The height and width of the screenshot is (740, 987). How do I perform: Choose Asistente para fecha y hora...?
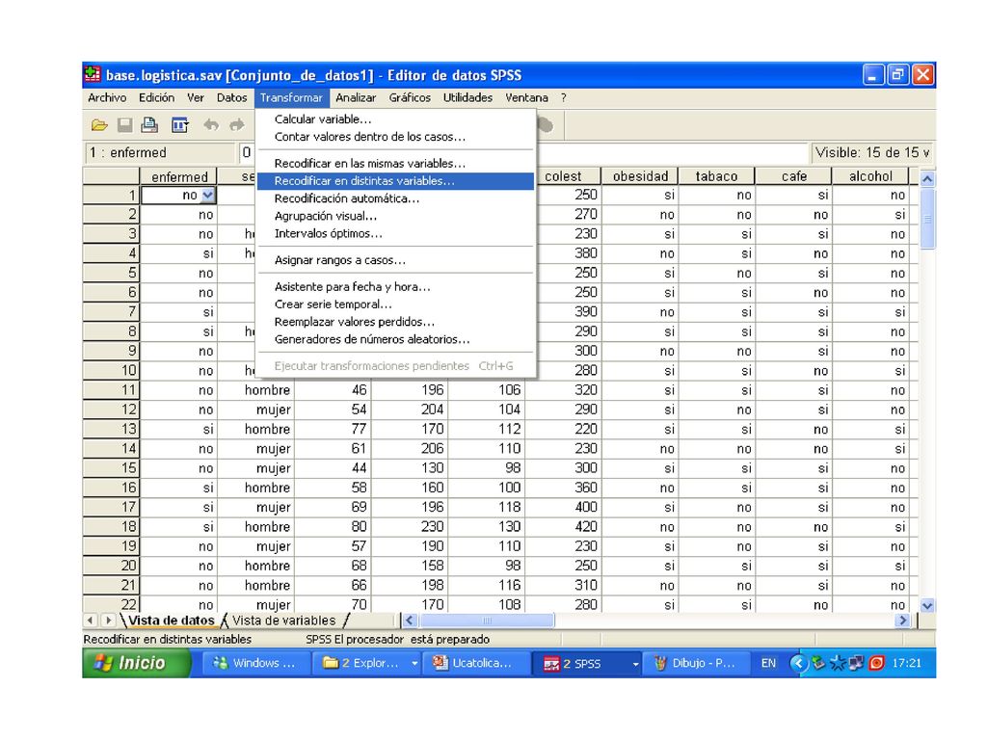(396, 286)
